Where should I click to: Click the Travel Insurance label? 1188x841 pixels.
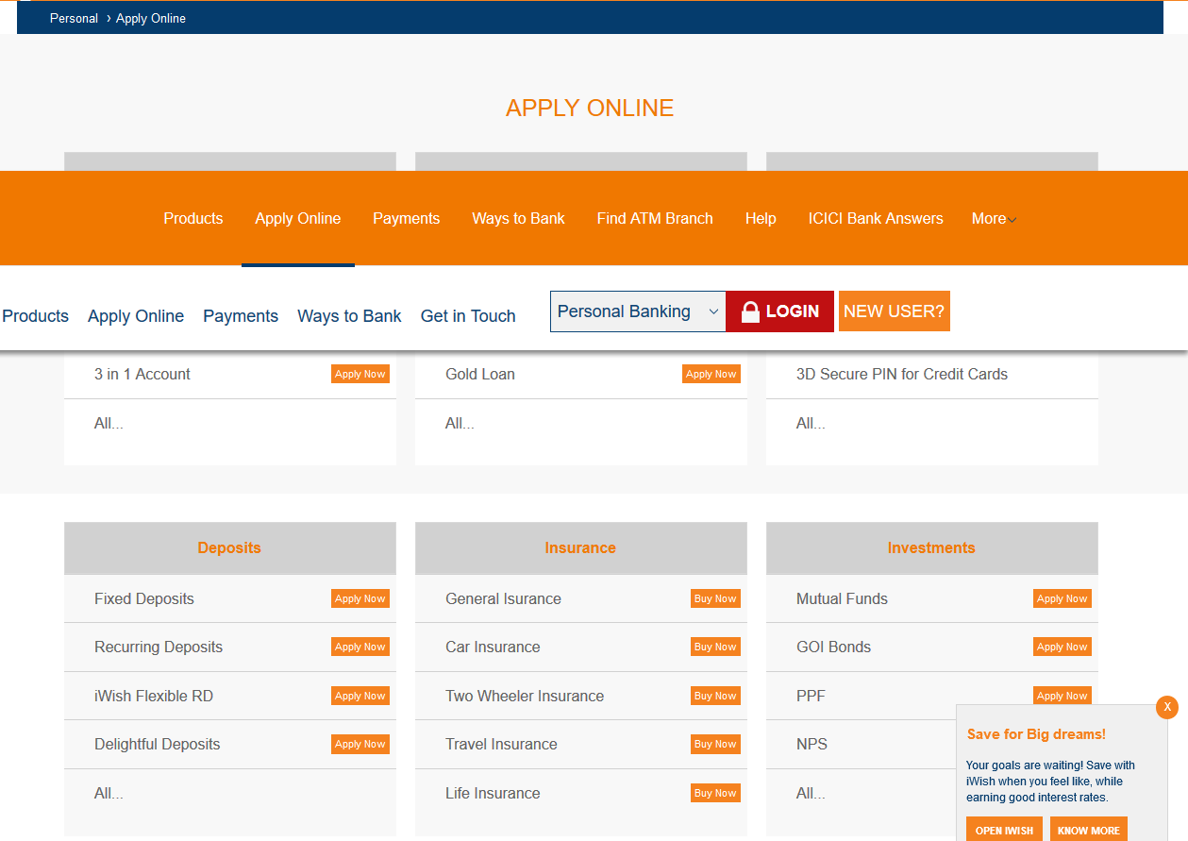click(501, 744)
